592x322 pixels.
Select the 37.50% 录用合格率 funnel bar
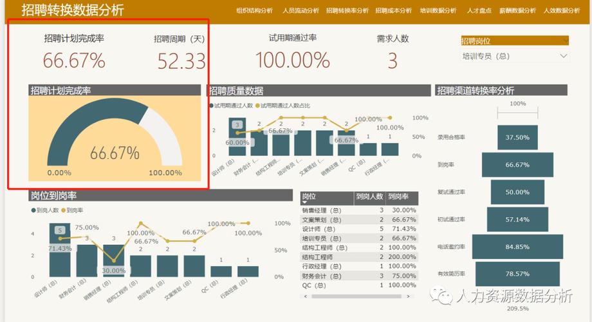pos(517,137)
